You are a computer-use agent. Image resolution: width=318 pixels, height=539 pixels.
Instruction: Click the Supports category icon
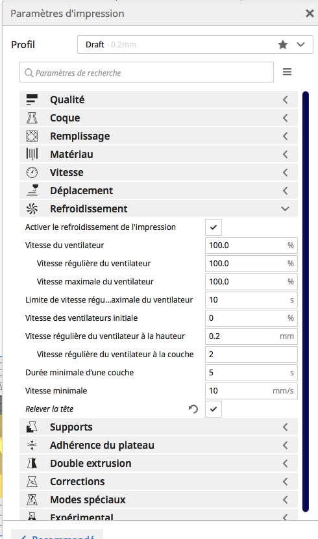click(32, 427)
